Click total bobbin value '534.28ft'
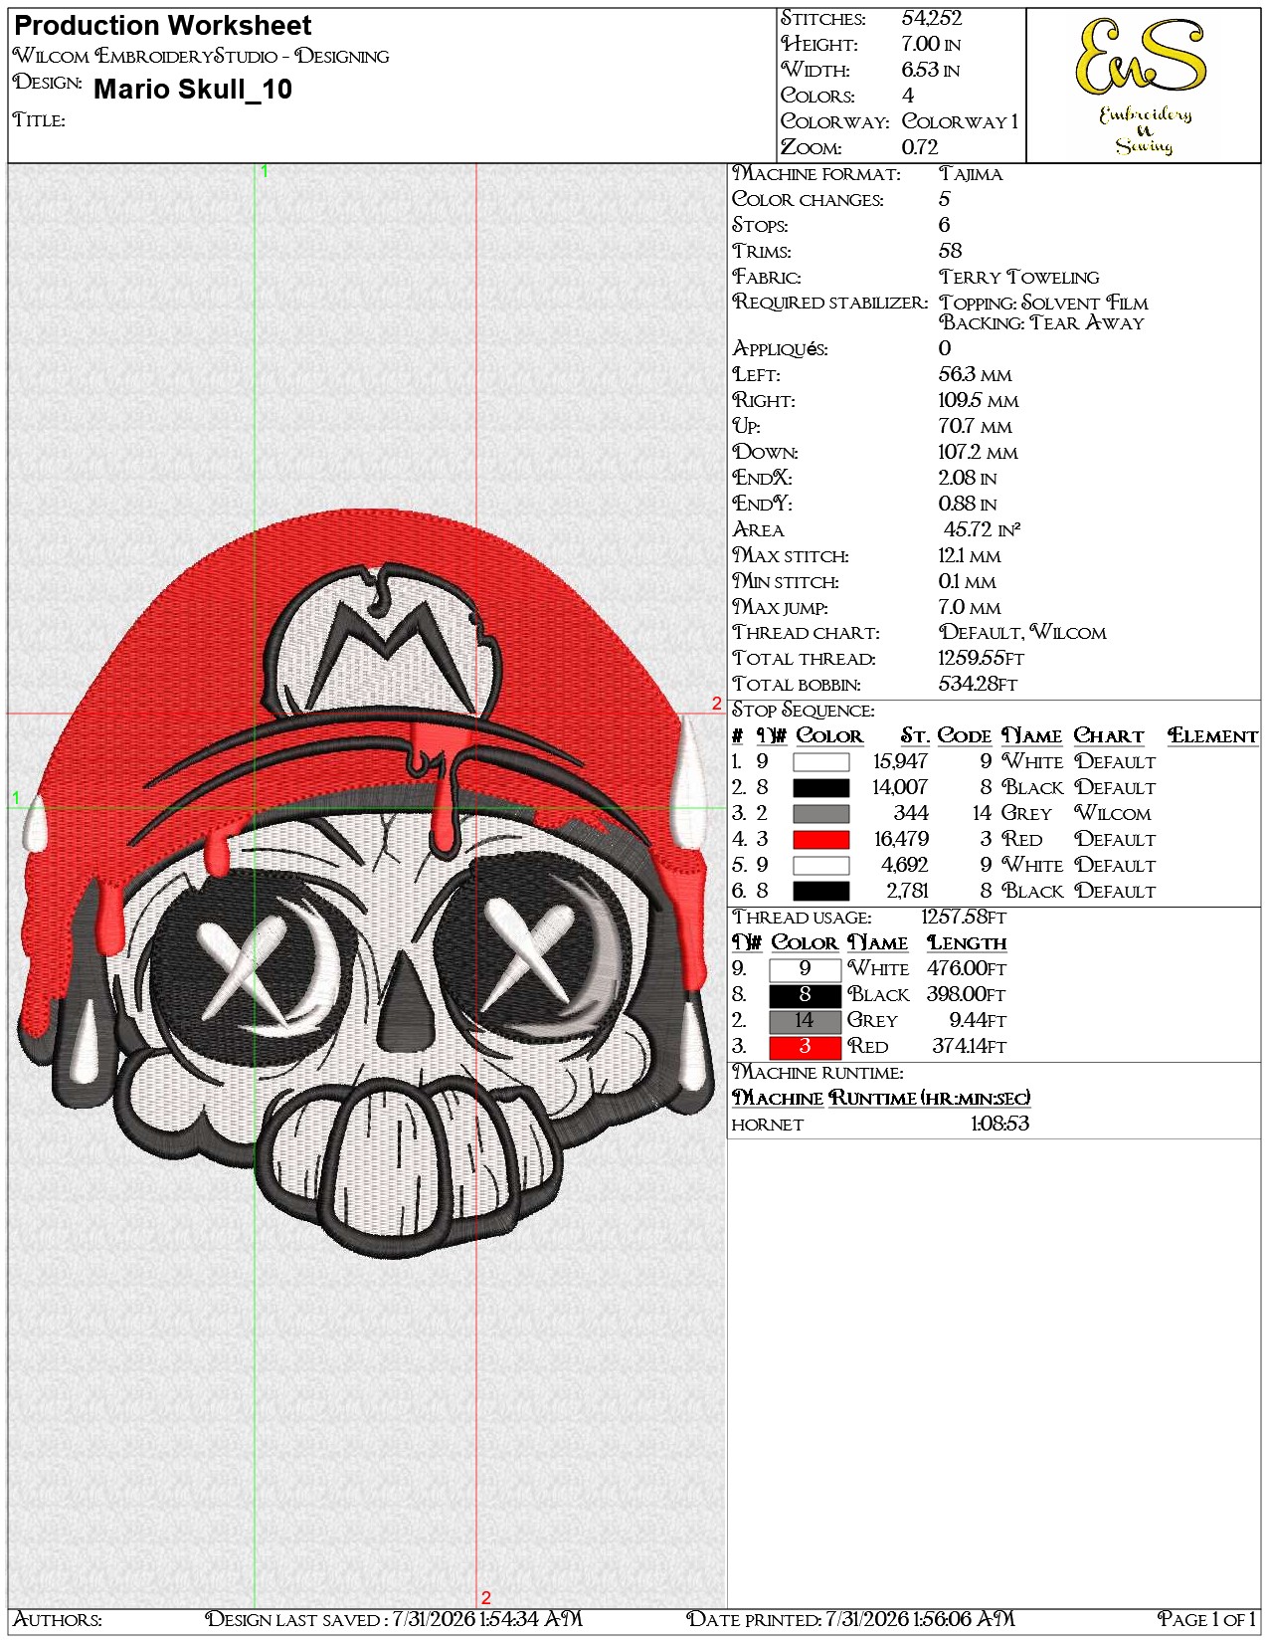1268x1642 pixels. tap(979, 685)
